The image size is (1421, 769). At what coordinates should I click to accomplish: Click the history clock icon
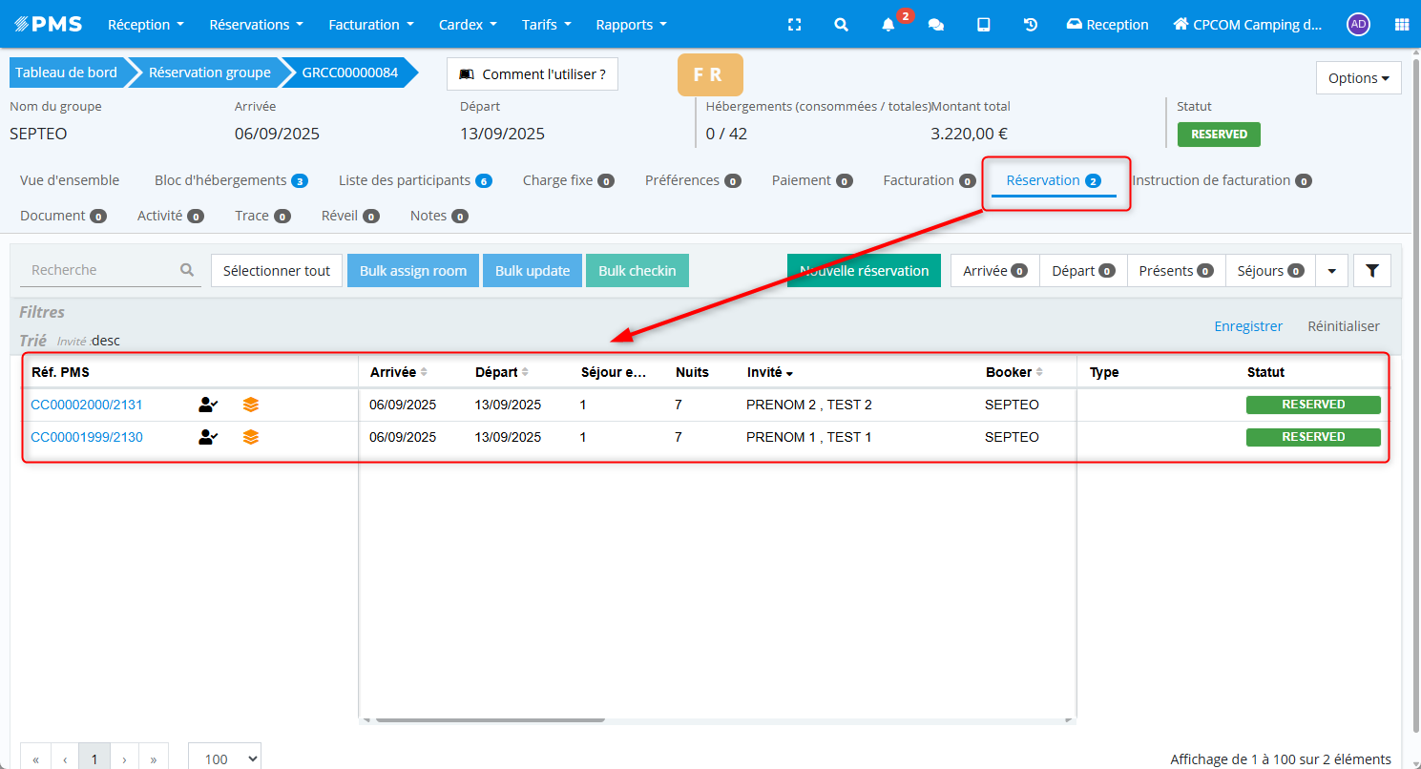1031,25
